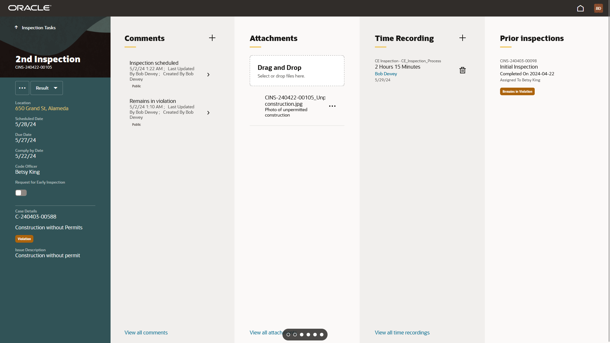
Task: Click the Public label under Remains in violation
Action: tap(136, 124)
